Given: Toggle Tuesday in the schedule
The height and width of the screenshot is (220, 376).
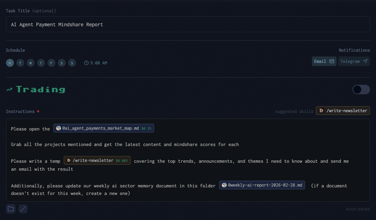Looking at the screenshot, I should [20, 63].
